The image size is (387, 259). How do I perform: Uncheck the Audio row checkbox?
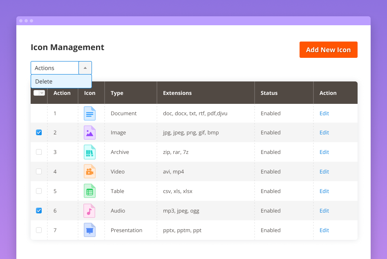click(x=39, y=211)
